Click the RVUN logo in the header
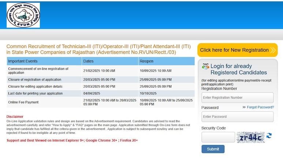This screenshot has height=159, width=283. point(23,15)
